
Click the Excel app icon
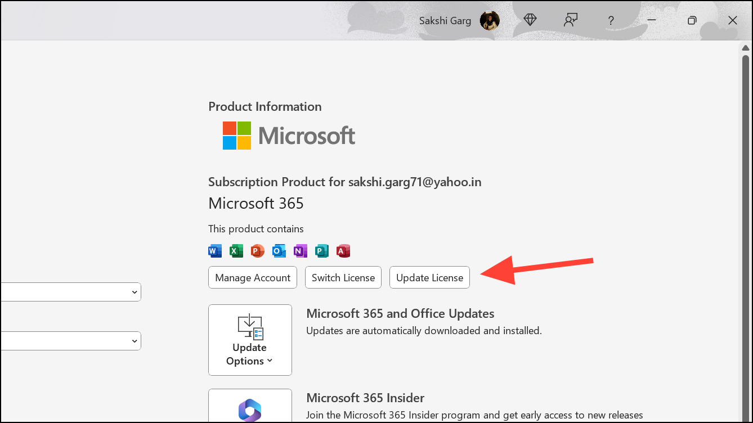236,251
